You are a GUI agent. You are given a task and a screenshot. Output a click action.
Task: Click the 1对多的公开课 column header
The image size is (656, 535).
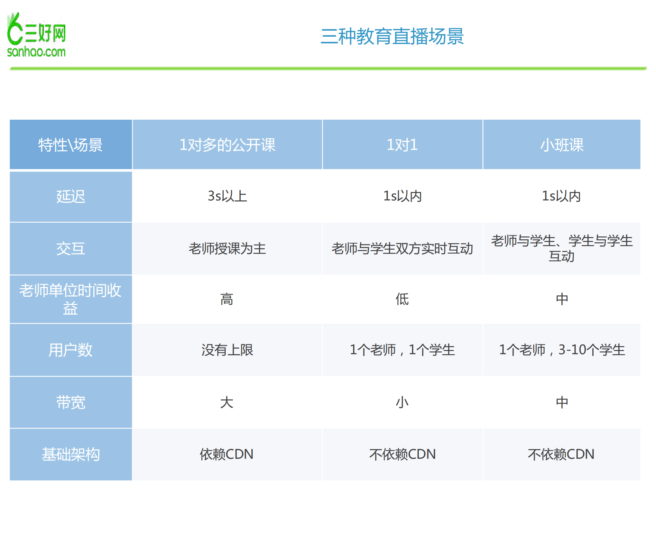[x=227, y=144]
